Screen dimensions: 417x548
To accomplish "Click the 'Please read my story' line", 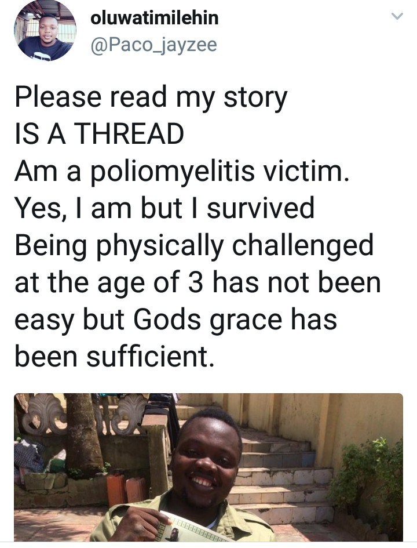I will (x=151, y=99).
